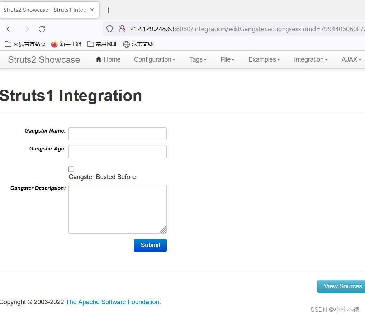The width and height of the screenshot is (365, 316).
Task: Open the 常用网址 bookmark folder
Action: click(102, 44)
